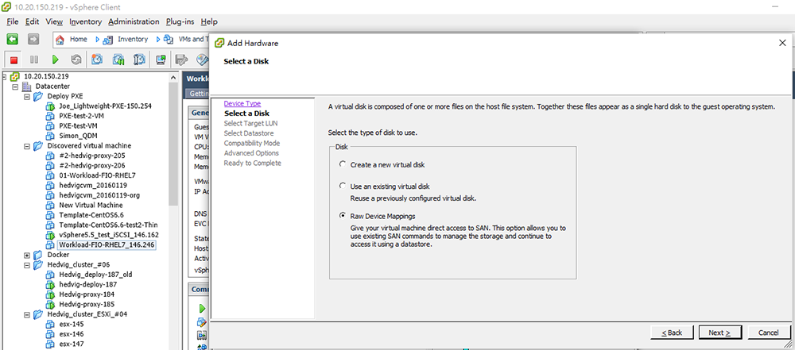Collapse the 10.20.150.219 root node
Viewport: 795px width, 350px height.
click(x=5, y=76)
